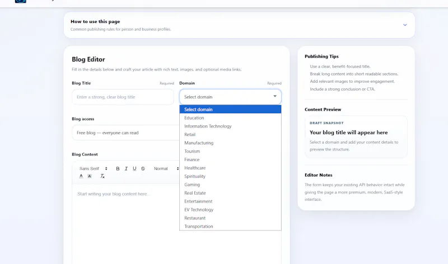
Task: Open the Sans Serif font dropdown
Action: pos(93,169)
